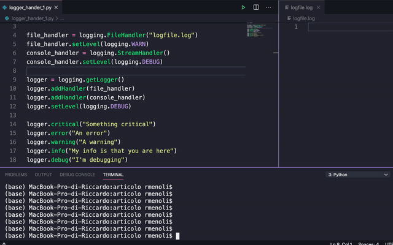The width and height of the screenshot is (393, 245).
Task: Click logger_hander_1.py in the breadcrumb
Action: coord(33,18)
